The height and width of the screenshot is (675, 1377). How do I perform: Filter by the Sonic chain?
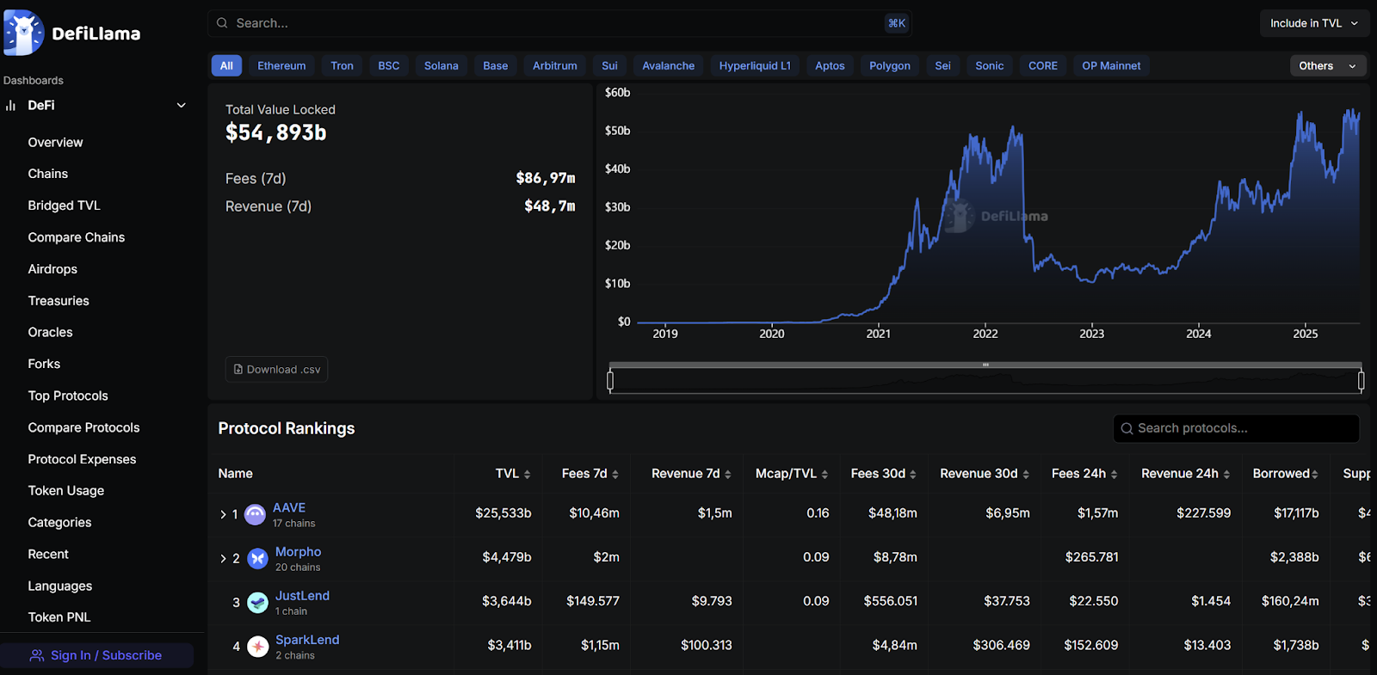point(990,66)
